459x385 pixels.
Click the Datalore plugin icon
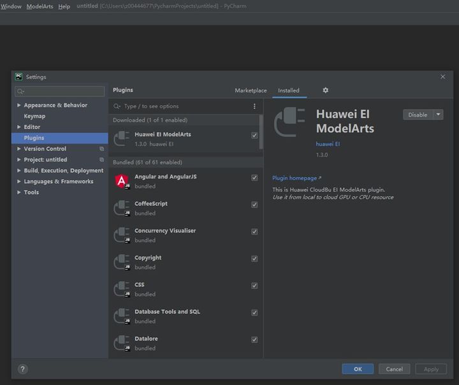[122, 343]
